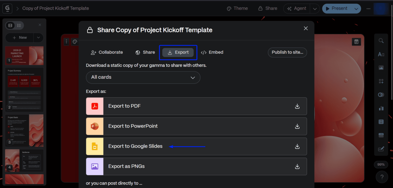This screenshot has width=393, height=188.
Task: Click the Gamma home logo icon
Action: tap(7, 8)
